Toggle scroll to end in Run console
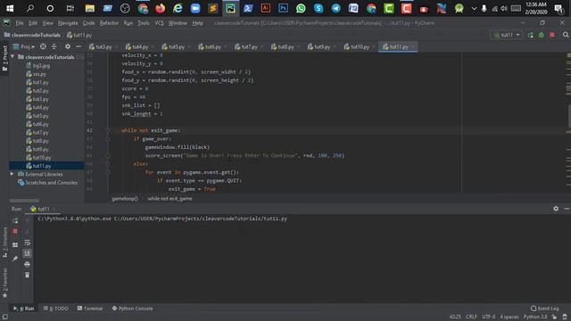Image resolution: width=571 pixels, height=321 pixels. [28, 253]
